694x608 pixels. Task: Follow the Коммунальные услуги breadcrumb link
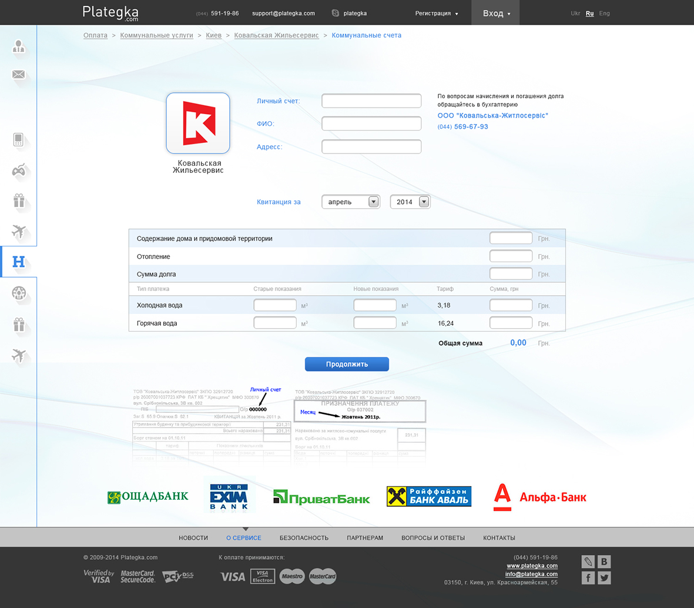point(156,35)
